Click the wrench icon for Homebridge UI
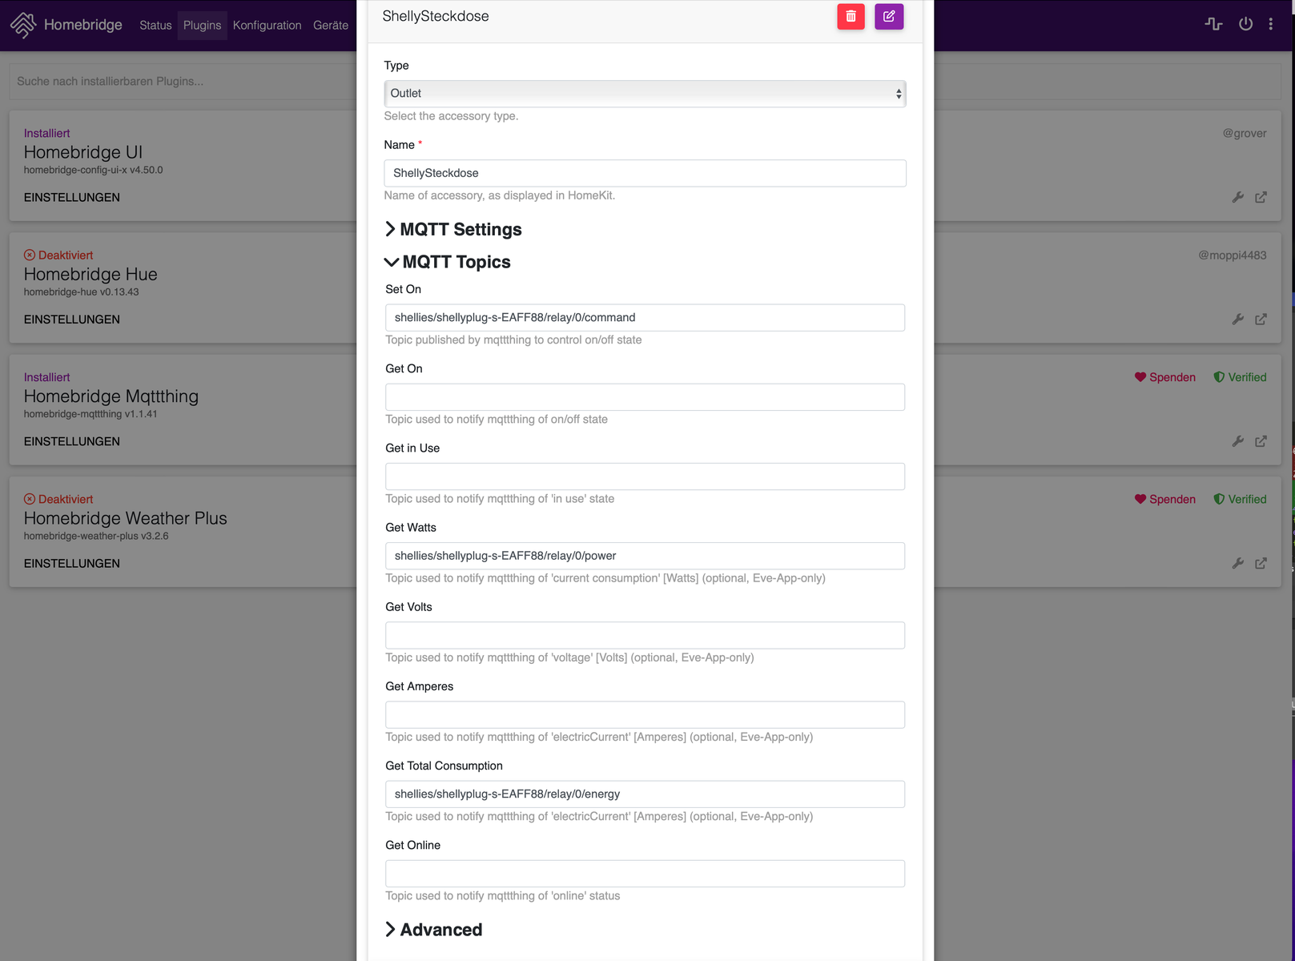 pos(1237,197)
